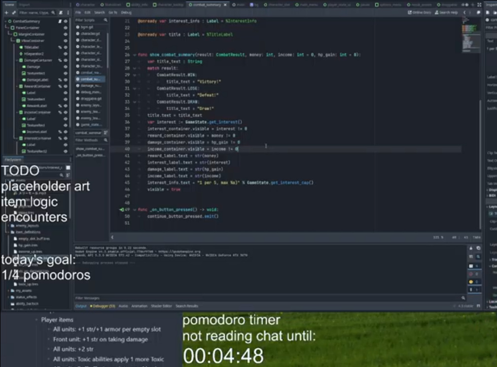This screenshot has height=367, width=497.
Task: Click the signal icon beside TitleLabel
Action: 60,47
